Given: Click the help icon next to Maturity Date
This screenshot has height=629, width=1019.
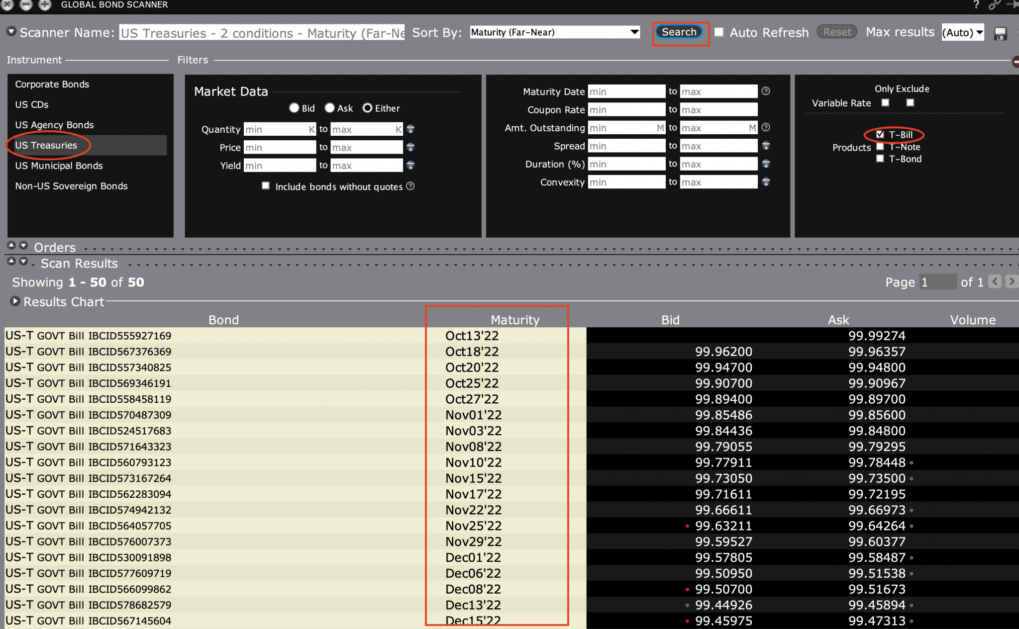Looking at the screenshot, I should pos(766,91).
